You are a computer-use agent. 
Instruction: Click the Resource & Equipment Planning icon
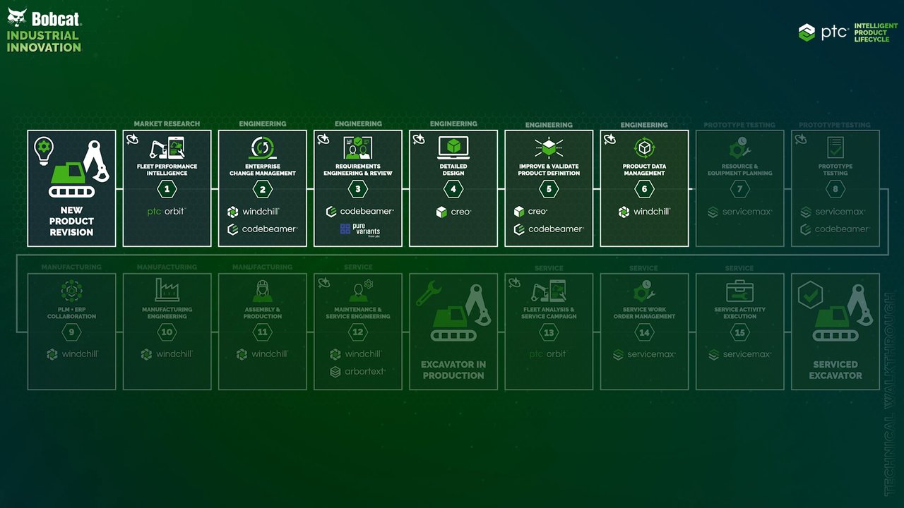click(739, 147)
